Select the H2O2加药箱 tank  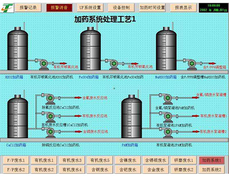click(x=18, y=49)
